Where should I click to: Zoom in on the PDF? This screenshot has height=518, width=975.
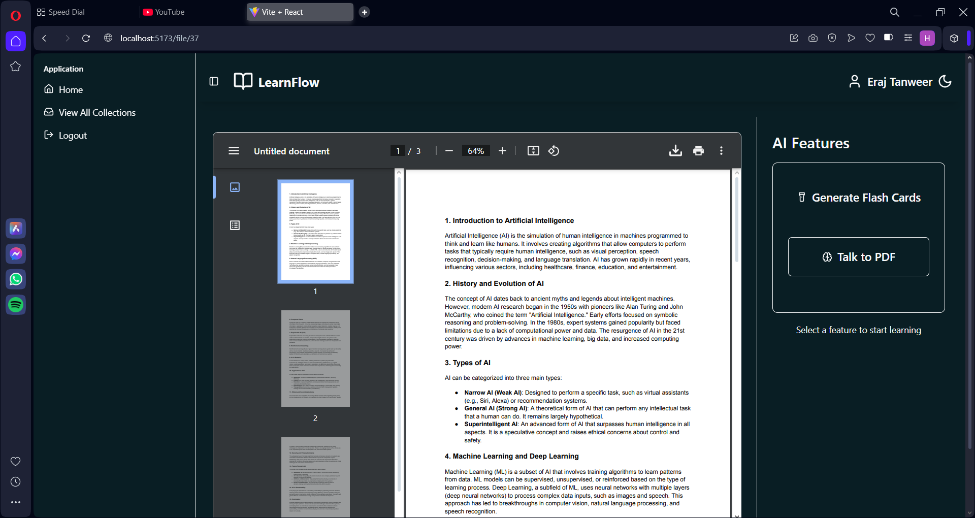pyautogui.click(x=502, y=151)
